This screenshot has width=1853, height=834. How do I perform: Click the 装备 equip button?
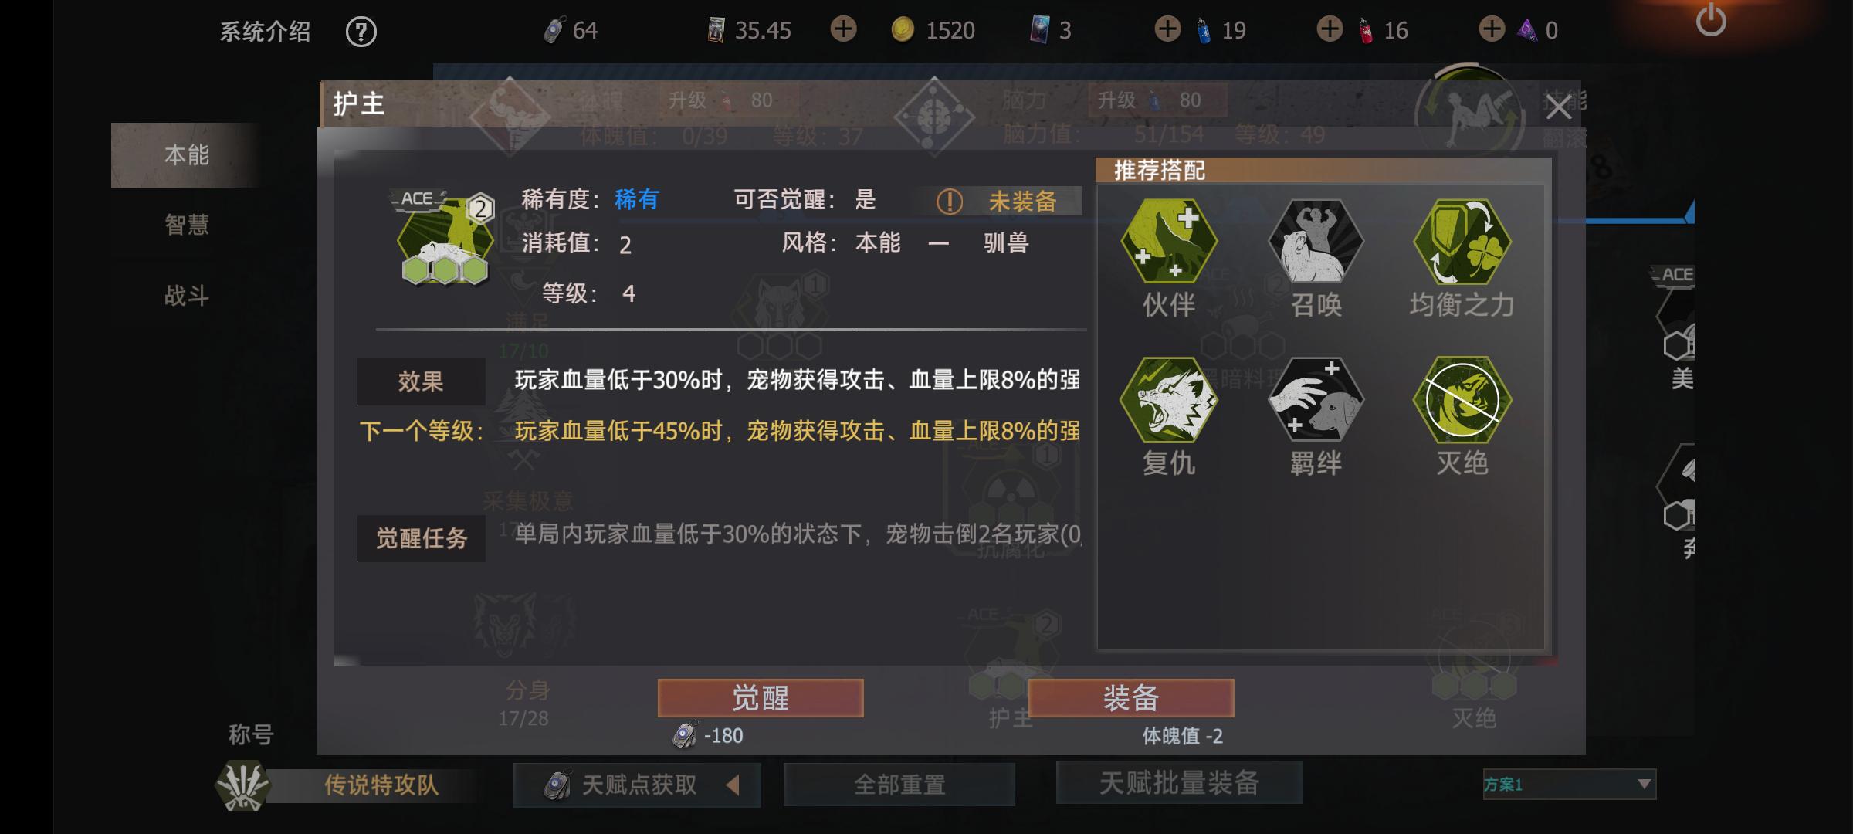1131,698
